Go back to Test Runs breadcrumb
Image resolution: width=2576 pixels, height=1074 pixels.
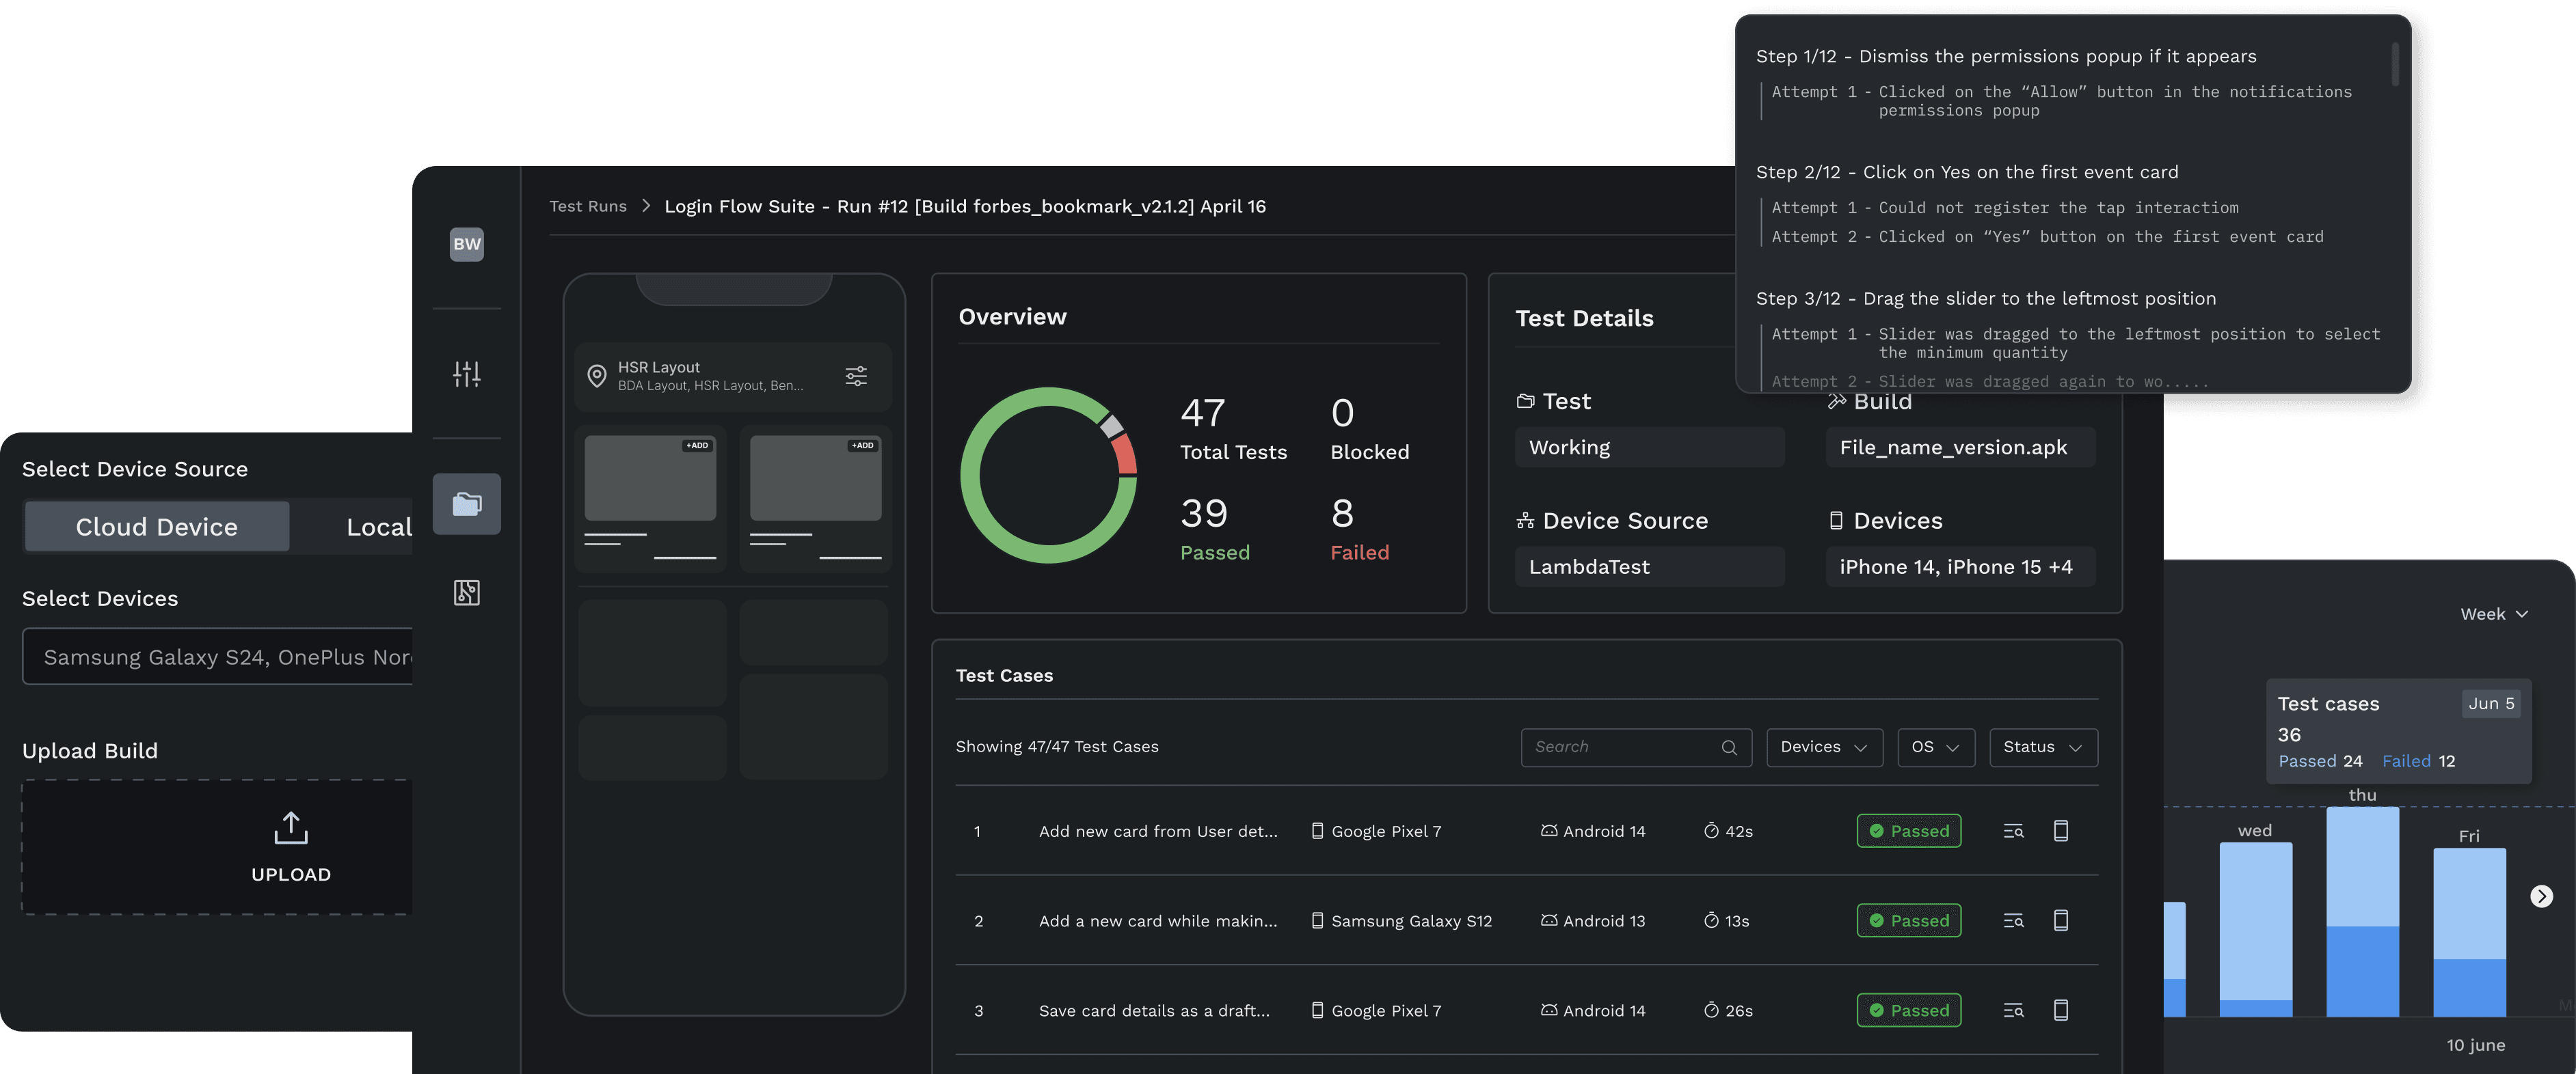point(588,206)
